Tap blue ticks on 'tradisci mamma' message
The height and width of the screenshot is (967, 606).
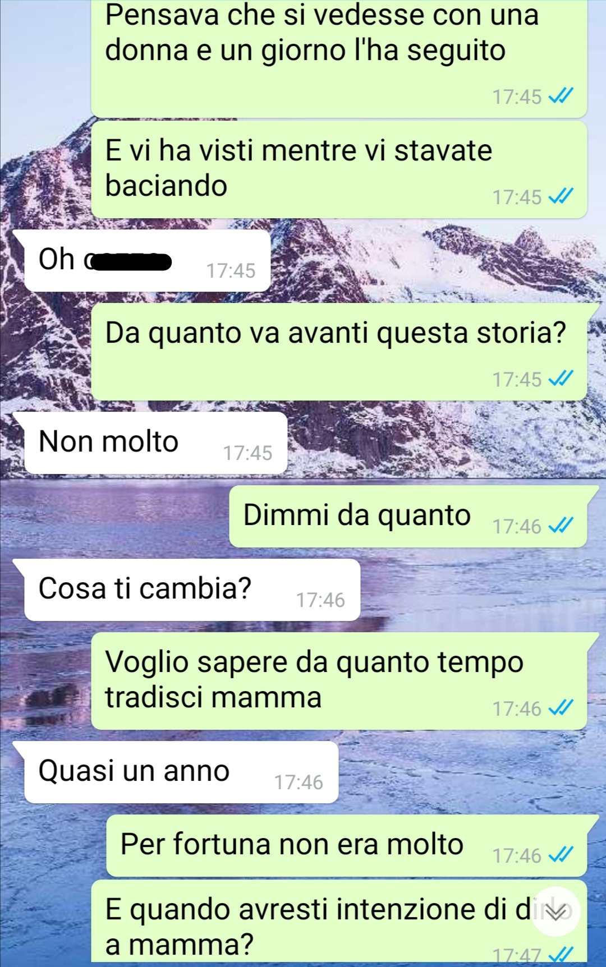[561, 708]
